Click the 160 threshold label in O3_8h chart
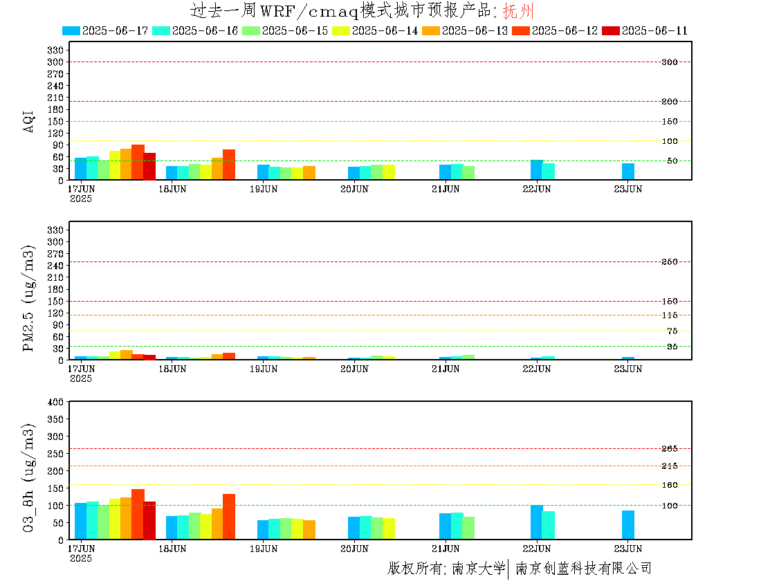761x588 pixels. (x=670, y=485)
